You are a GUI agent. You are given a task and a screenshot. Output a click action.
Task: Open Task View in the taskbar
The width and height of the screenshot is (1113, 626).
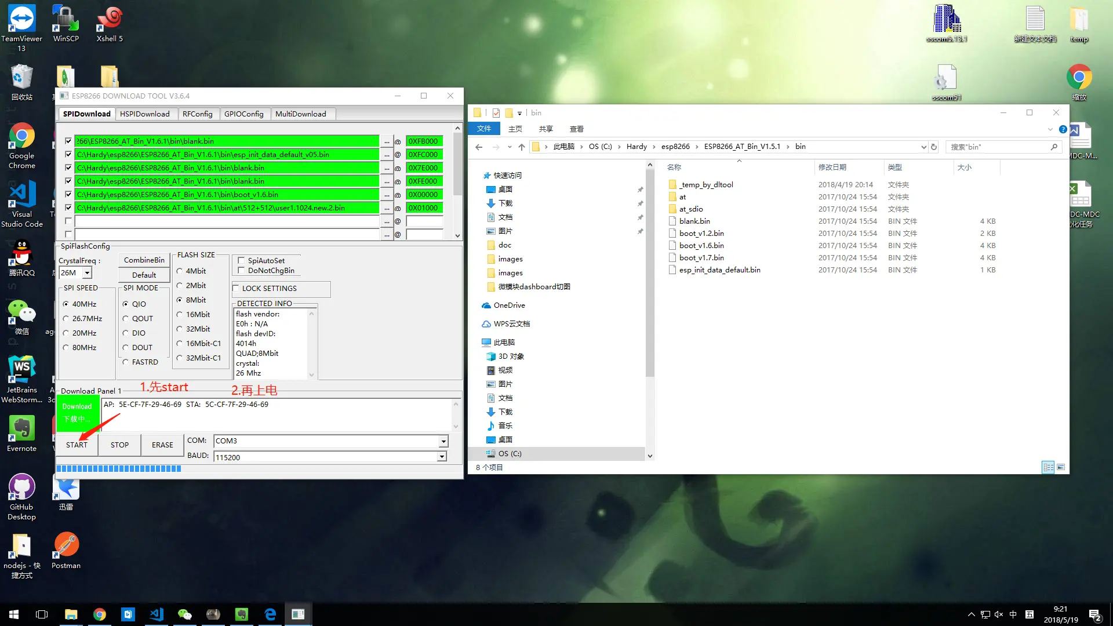42,614
